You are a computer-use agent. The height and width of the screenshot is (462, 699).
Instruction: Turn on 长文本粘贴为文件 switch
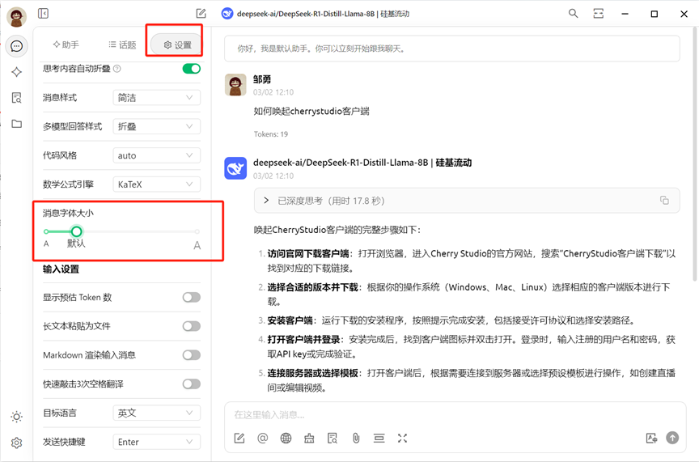[x=191, y=326]
